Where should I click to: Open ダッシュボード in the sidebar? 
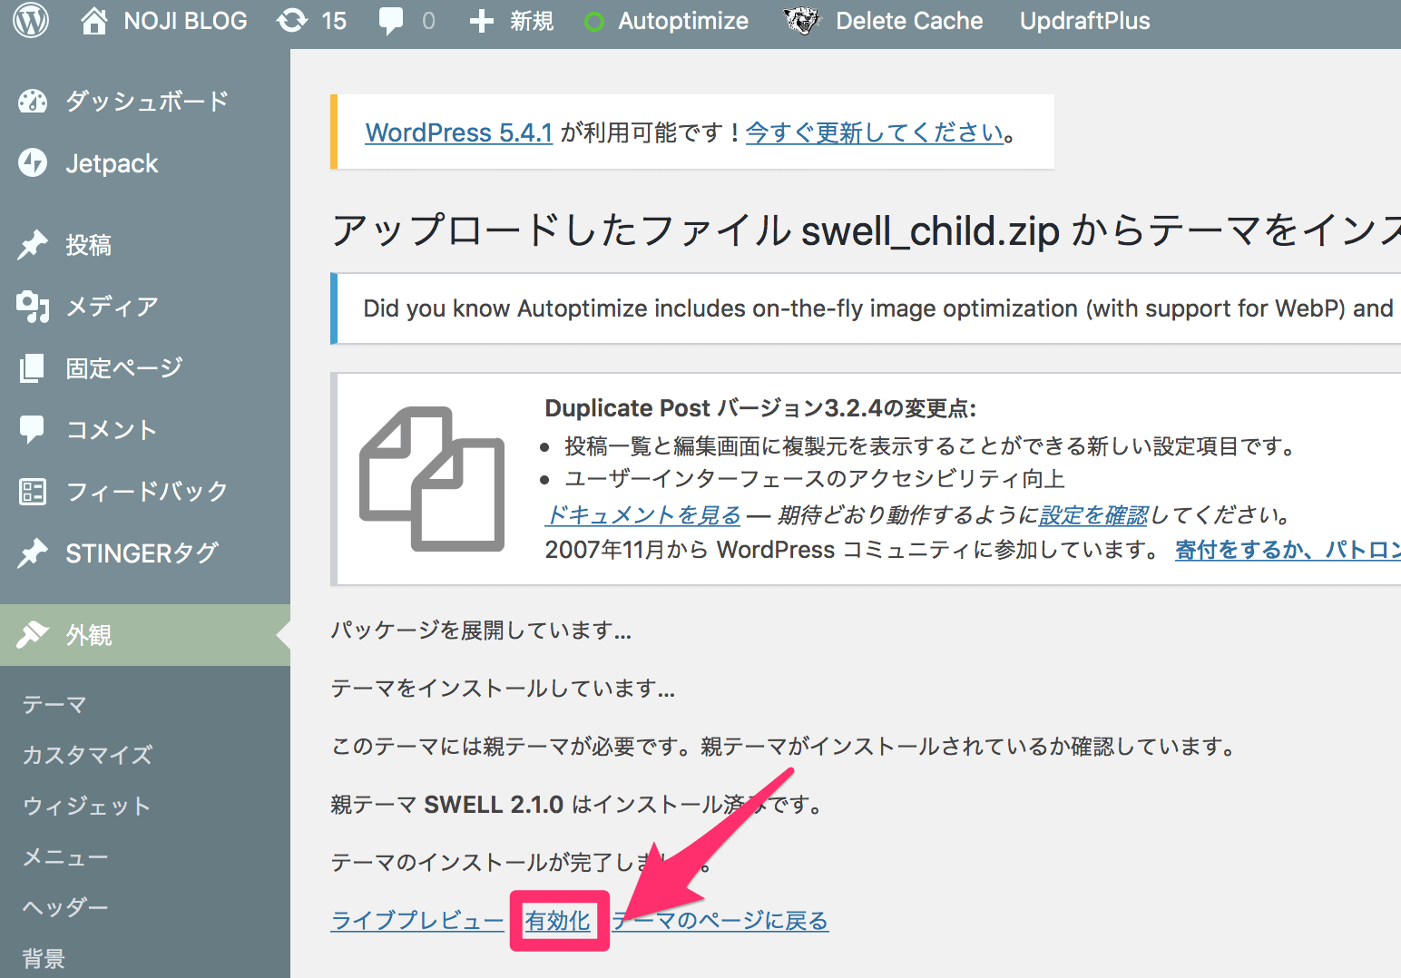147,102
